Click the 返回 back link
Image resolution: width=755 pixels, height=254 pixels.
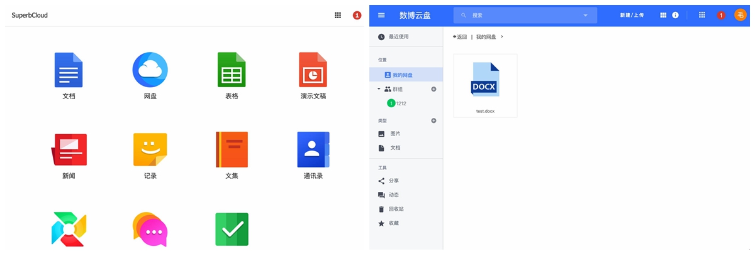(x=460, y=37)
